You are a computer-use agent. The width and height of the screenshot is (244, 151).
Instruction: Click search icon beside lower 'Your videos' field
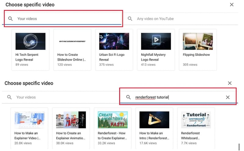click(9, 97)
